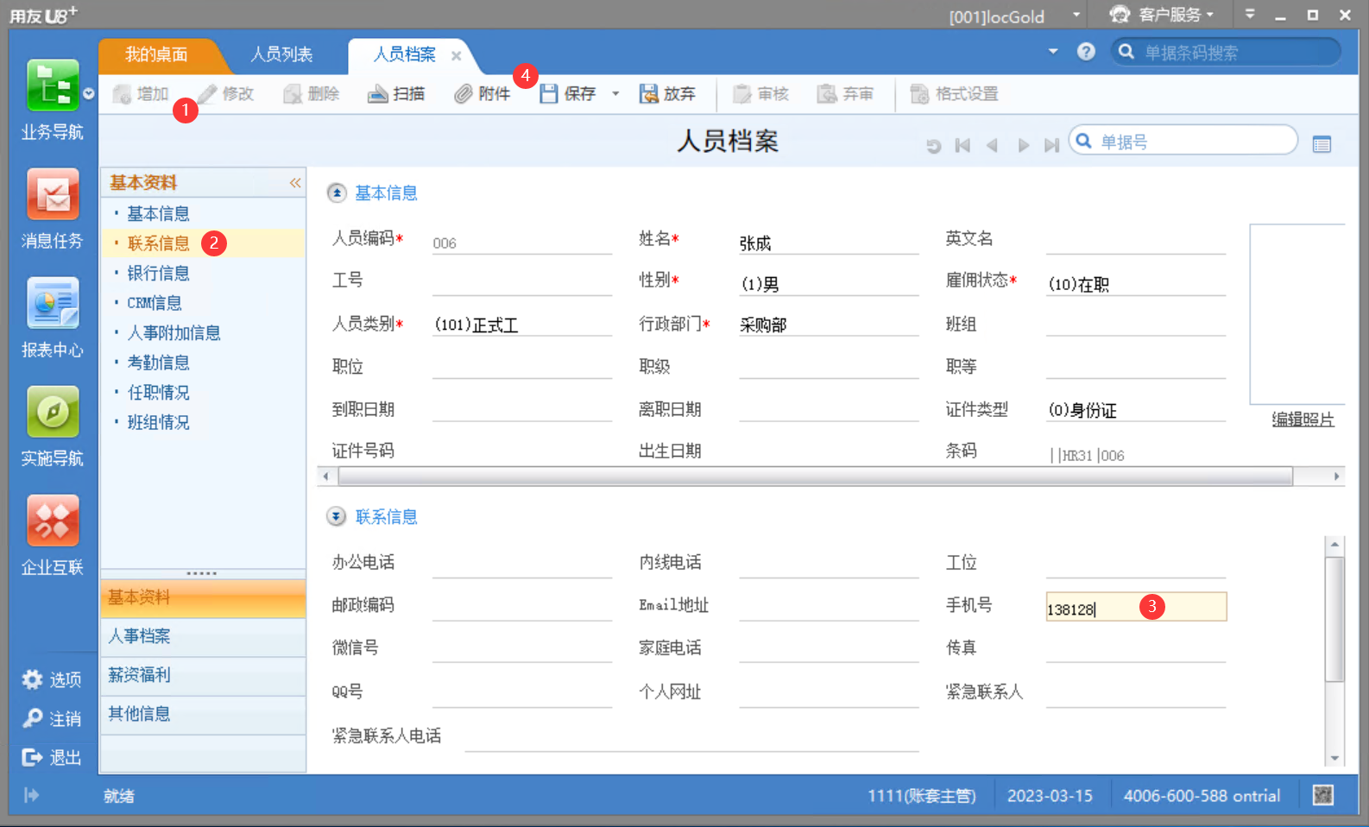The height and width of the screenshot is (827, 1369).
Task: Select 银行信息 in the navigation tree
Action: click(x=158, y=274)
